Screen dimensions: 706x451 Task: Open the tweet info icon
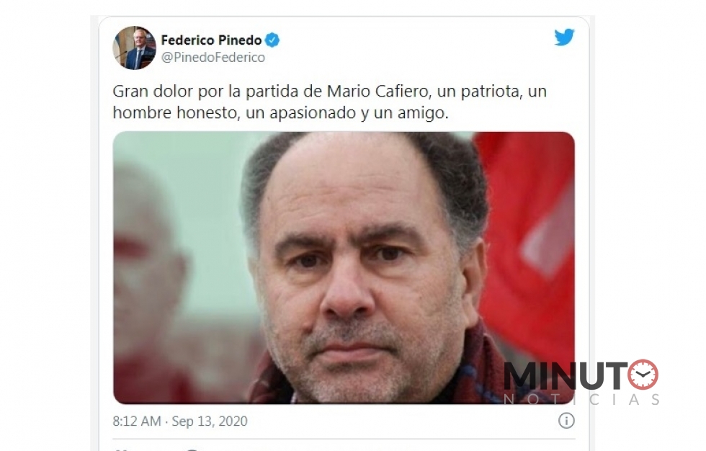(x=566, y=421)
